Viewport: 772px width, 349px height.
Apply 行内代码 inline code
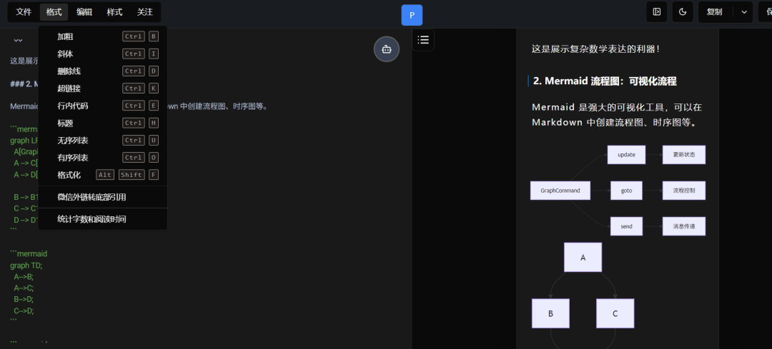coord(103,106)
